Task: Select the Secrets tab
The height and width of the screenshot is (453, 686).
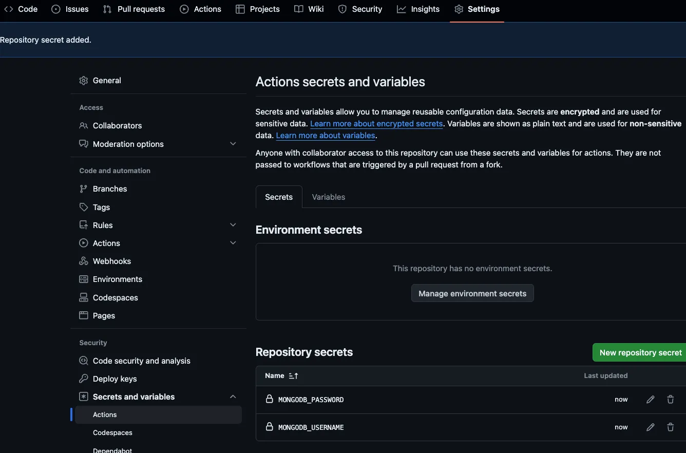Action: click(x=279, y=197)
